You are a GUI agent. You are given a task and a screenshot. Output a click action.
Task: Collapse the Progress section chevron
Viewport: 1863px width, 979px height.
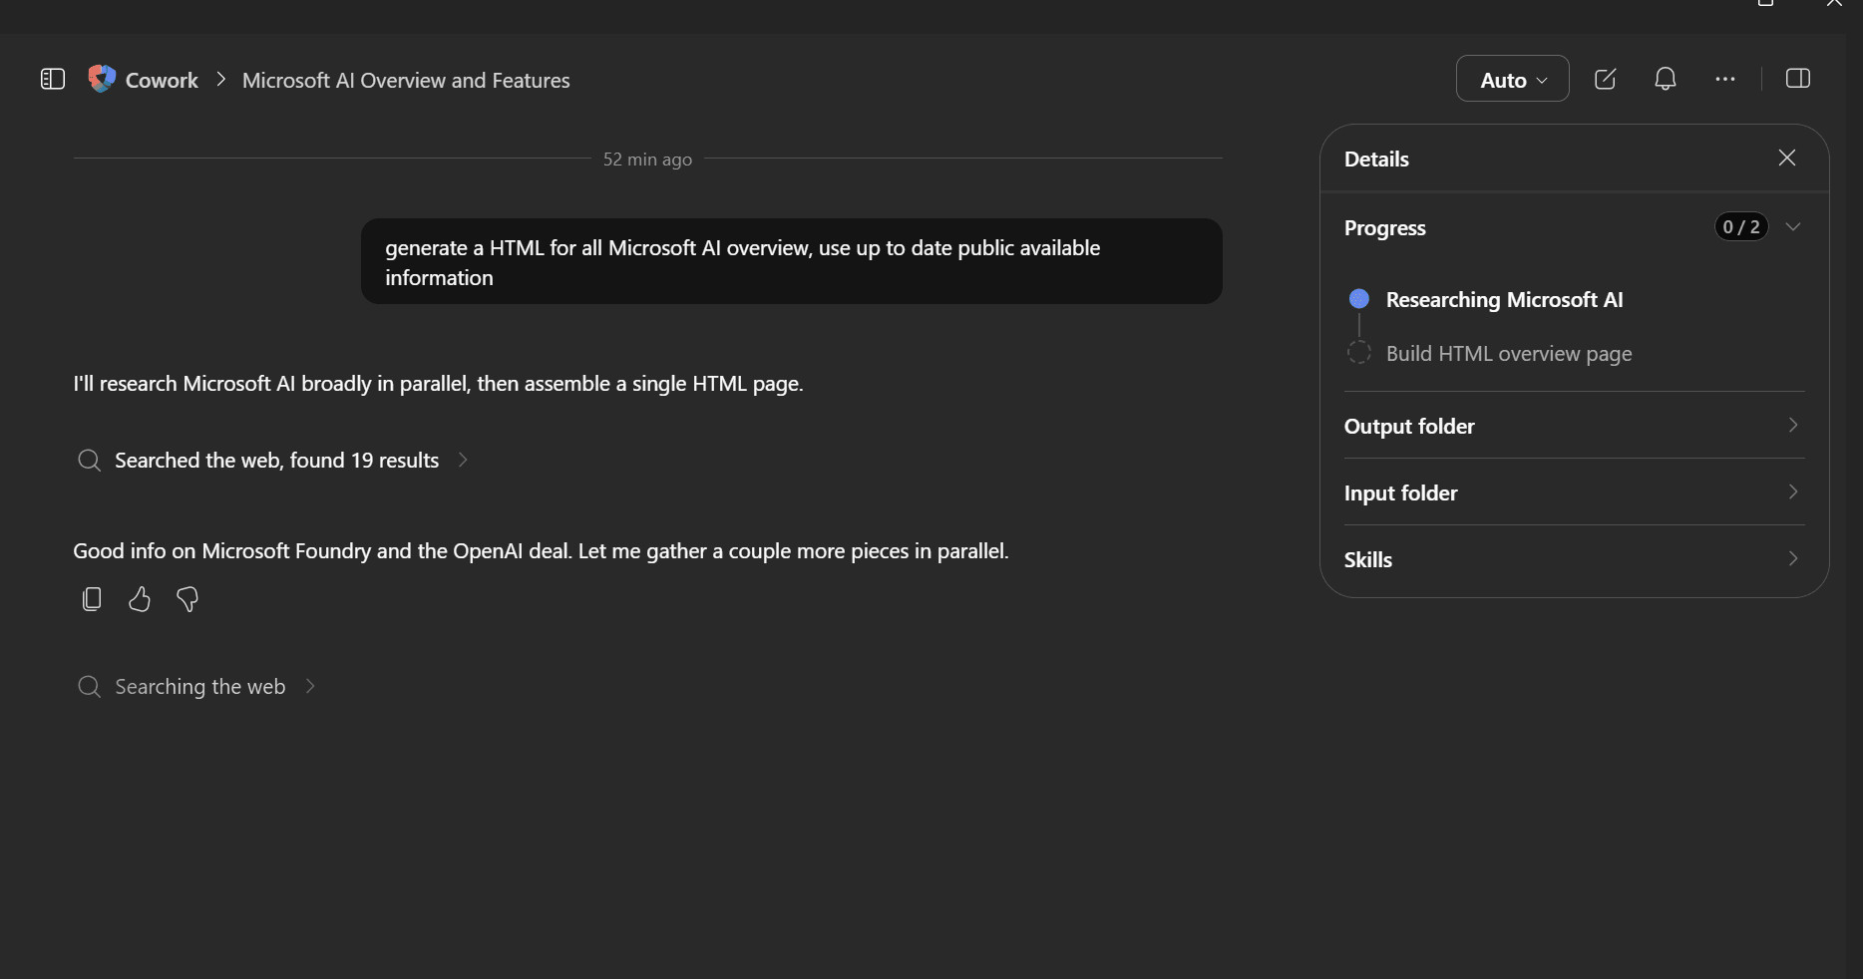point(1792,227)
